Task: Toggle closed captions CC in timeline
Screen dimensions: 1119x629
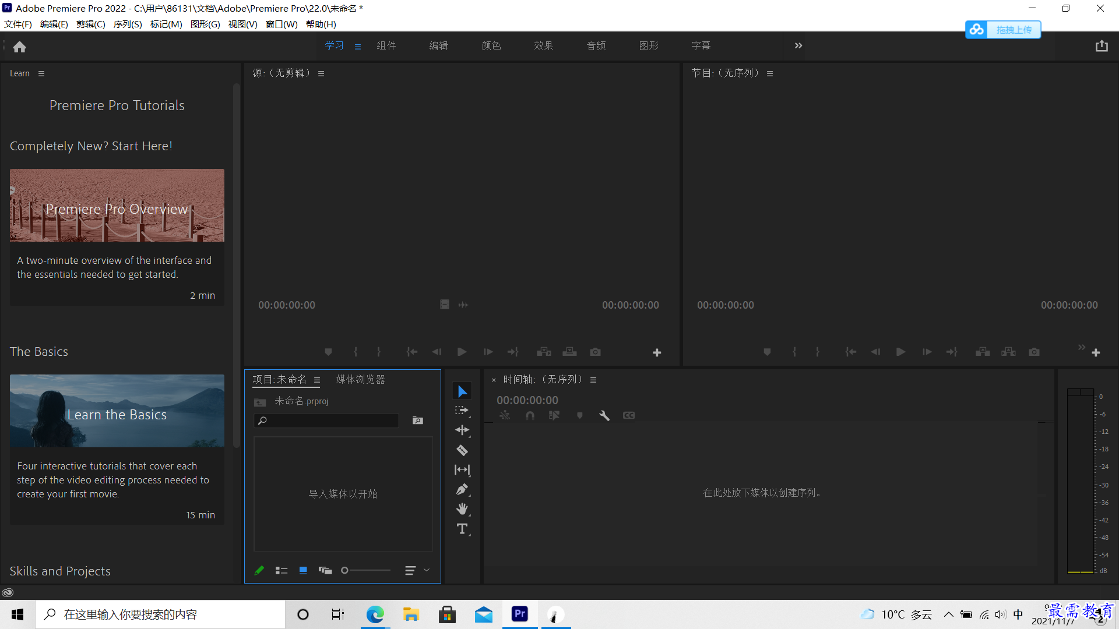Action: (629, 415)
